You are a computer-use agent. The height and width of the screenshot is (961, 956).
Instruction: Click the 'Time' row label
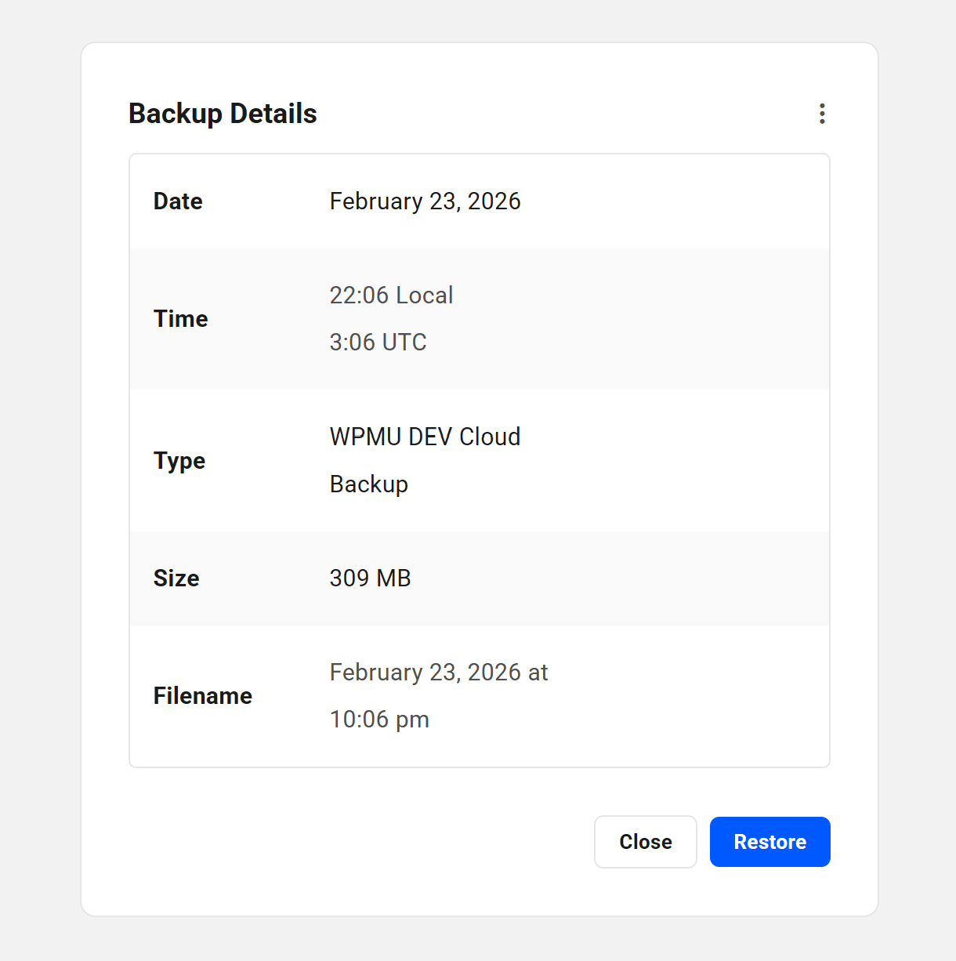[x=180, y=319]
